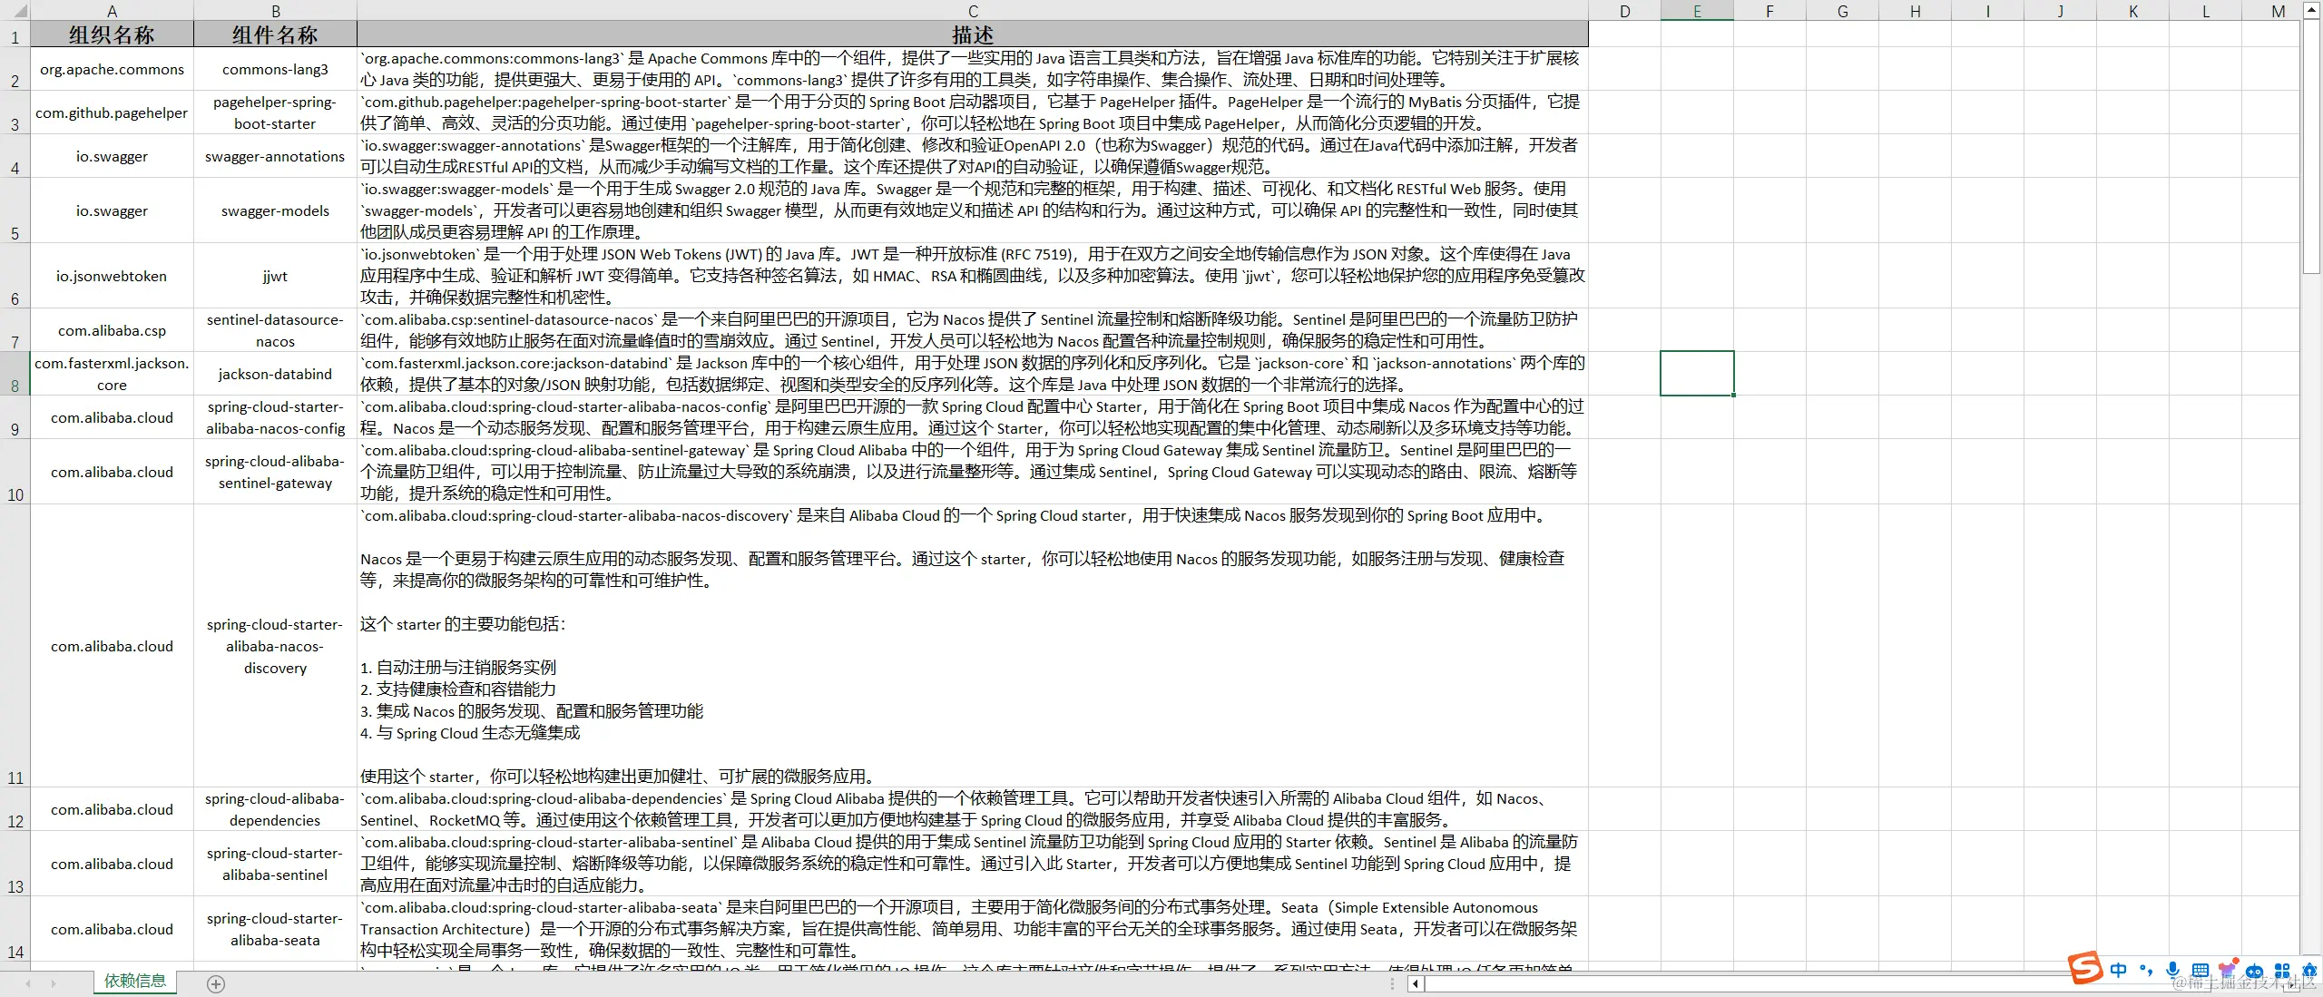The height and width of the screenshot is (997, 2323).
Task: Click the sheet tab scroll right arrow
Action: [x=54, y=983]
